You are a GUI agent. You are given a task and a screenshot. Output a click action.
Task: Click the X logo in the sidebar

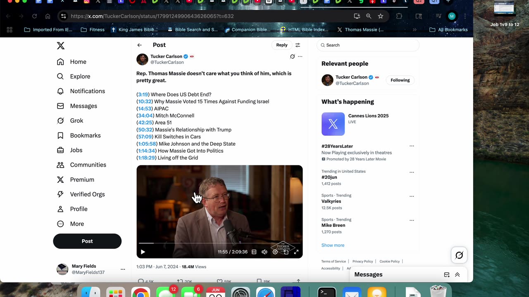click(61, 46)
